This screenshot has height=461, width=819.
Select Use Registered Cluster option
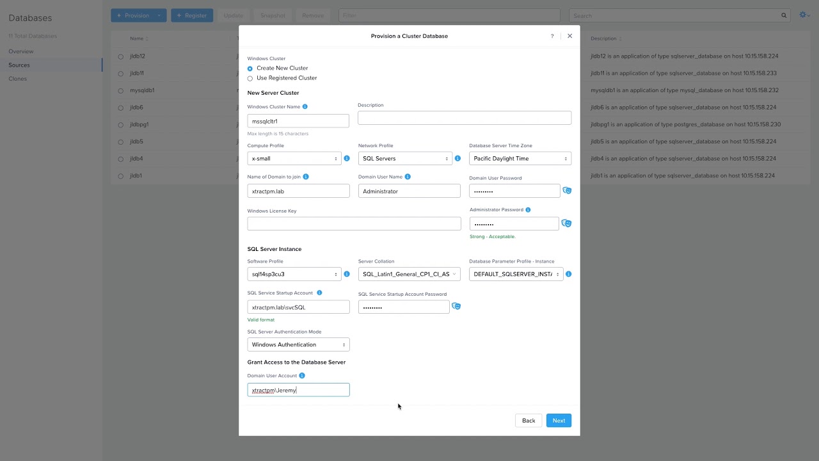250,79
